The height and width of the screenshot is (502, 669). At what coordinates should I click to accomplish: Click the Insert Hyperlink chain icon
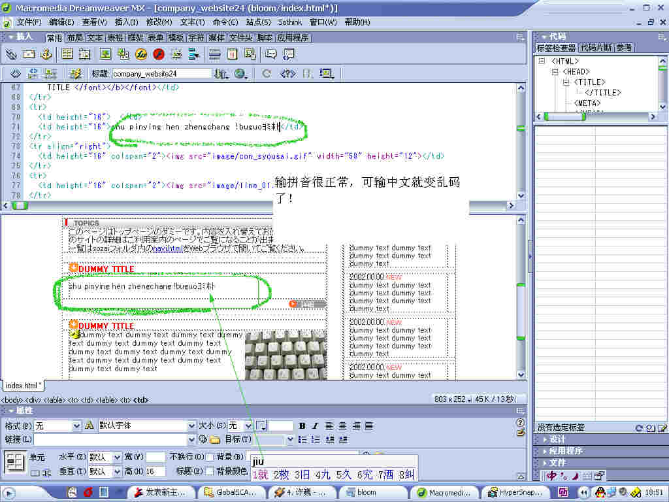pyautogui.click(x=11, y=54)
